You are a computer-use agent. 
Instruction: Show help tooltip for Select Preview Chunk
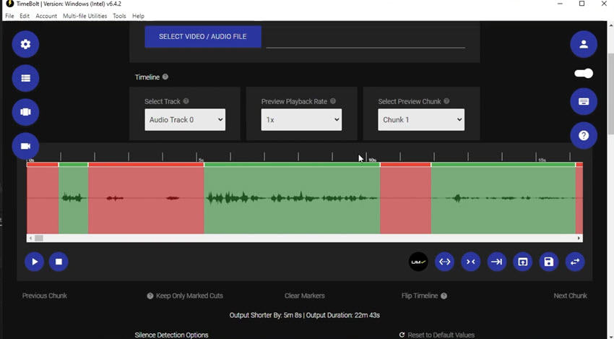(446, 101)
